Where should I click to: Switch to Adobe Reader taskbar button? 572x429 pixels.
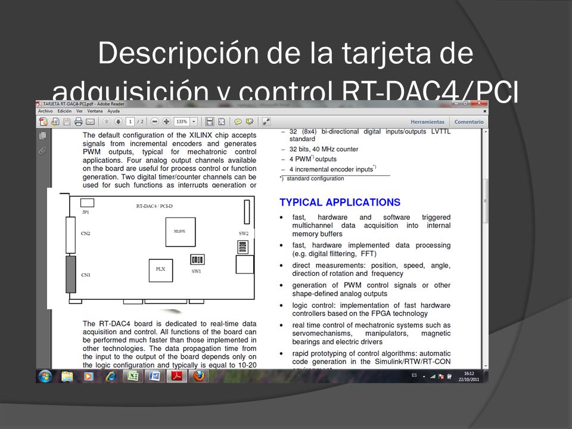(176, 376)
